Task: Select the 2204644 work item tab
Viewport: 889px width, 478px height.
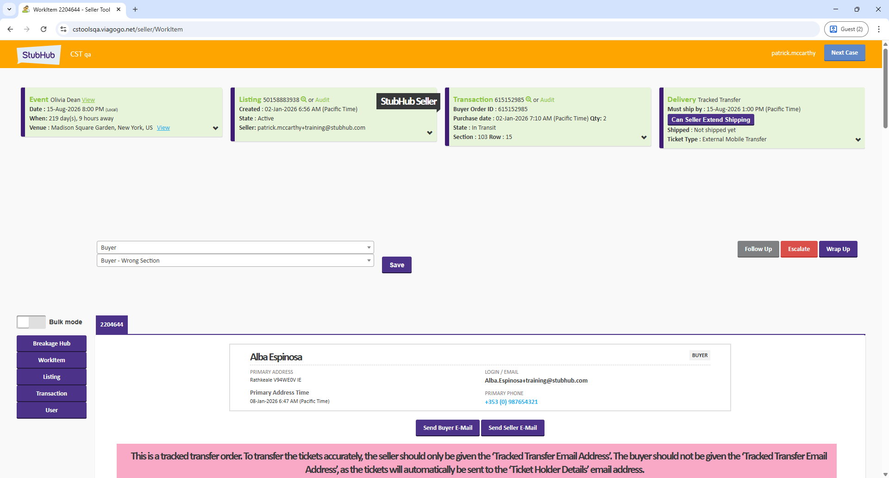Action: (x=112, y=325)
